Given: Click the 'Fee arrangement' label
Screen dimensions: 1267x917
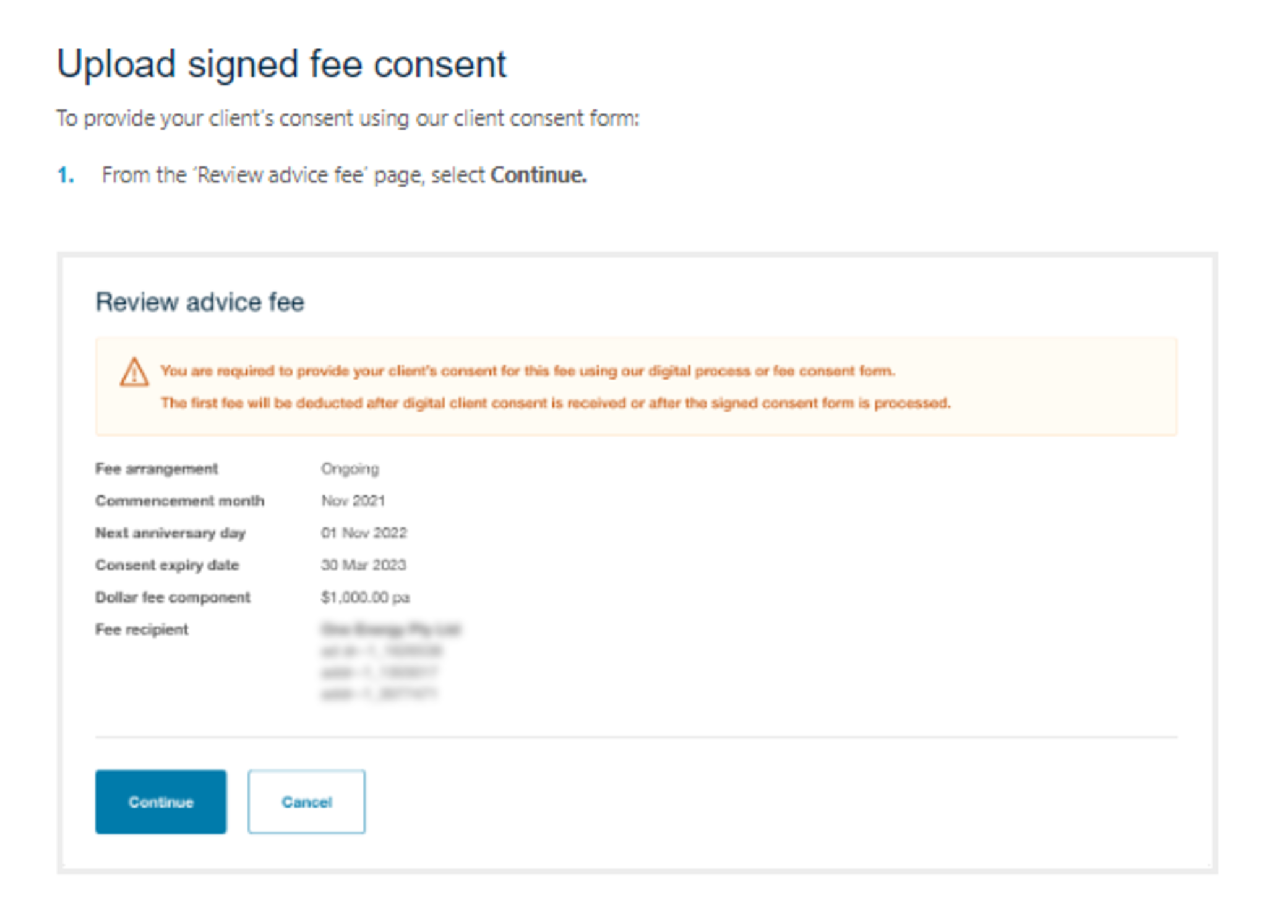Looking at the screenshot, I should [x=157, y=469].
